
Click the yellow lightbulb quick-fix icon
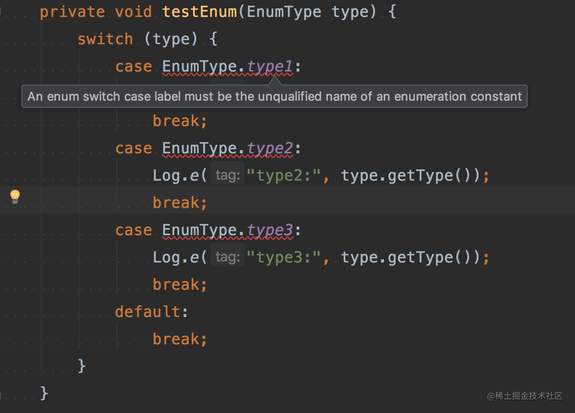[x=15, y=197]
